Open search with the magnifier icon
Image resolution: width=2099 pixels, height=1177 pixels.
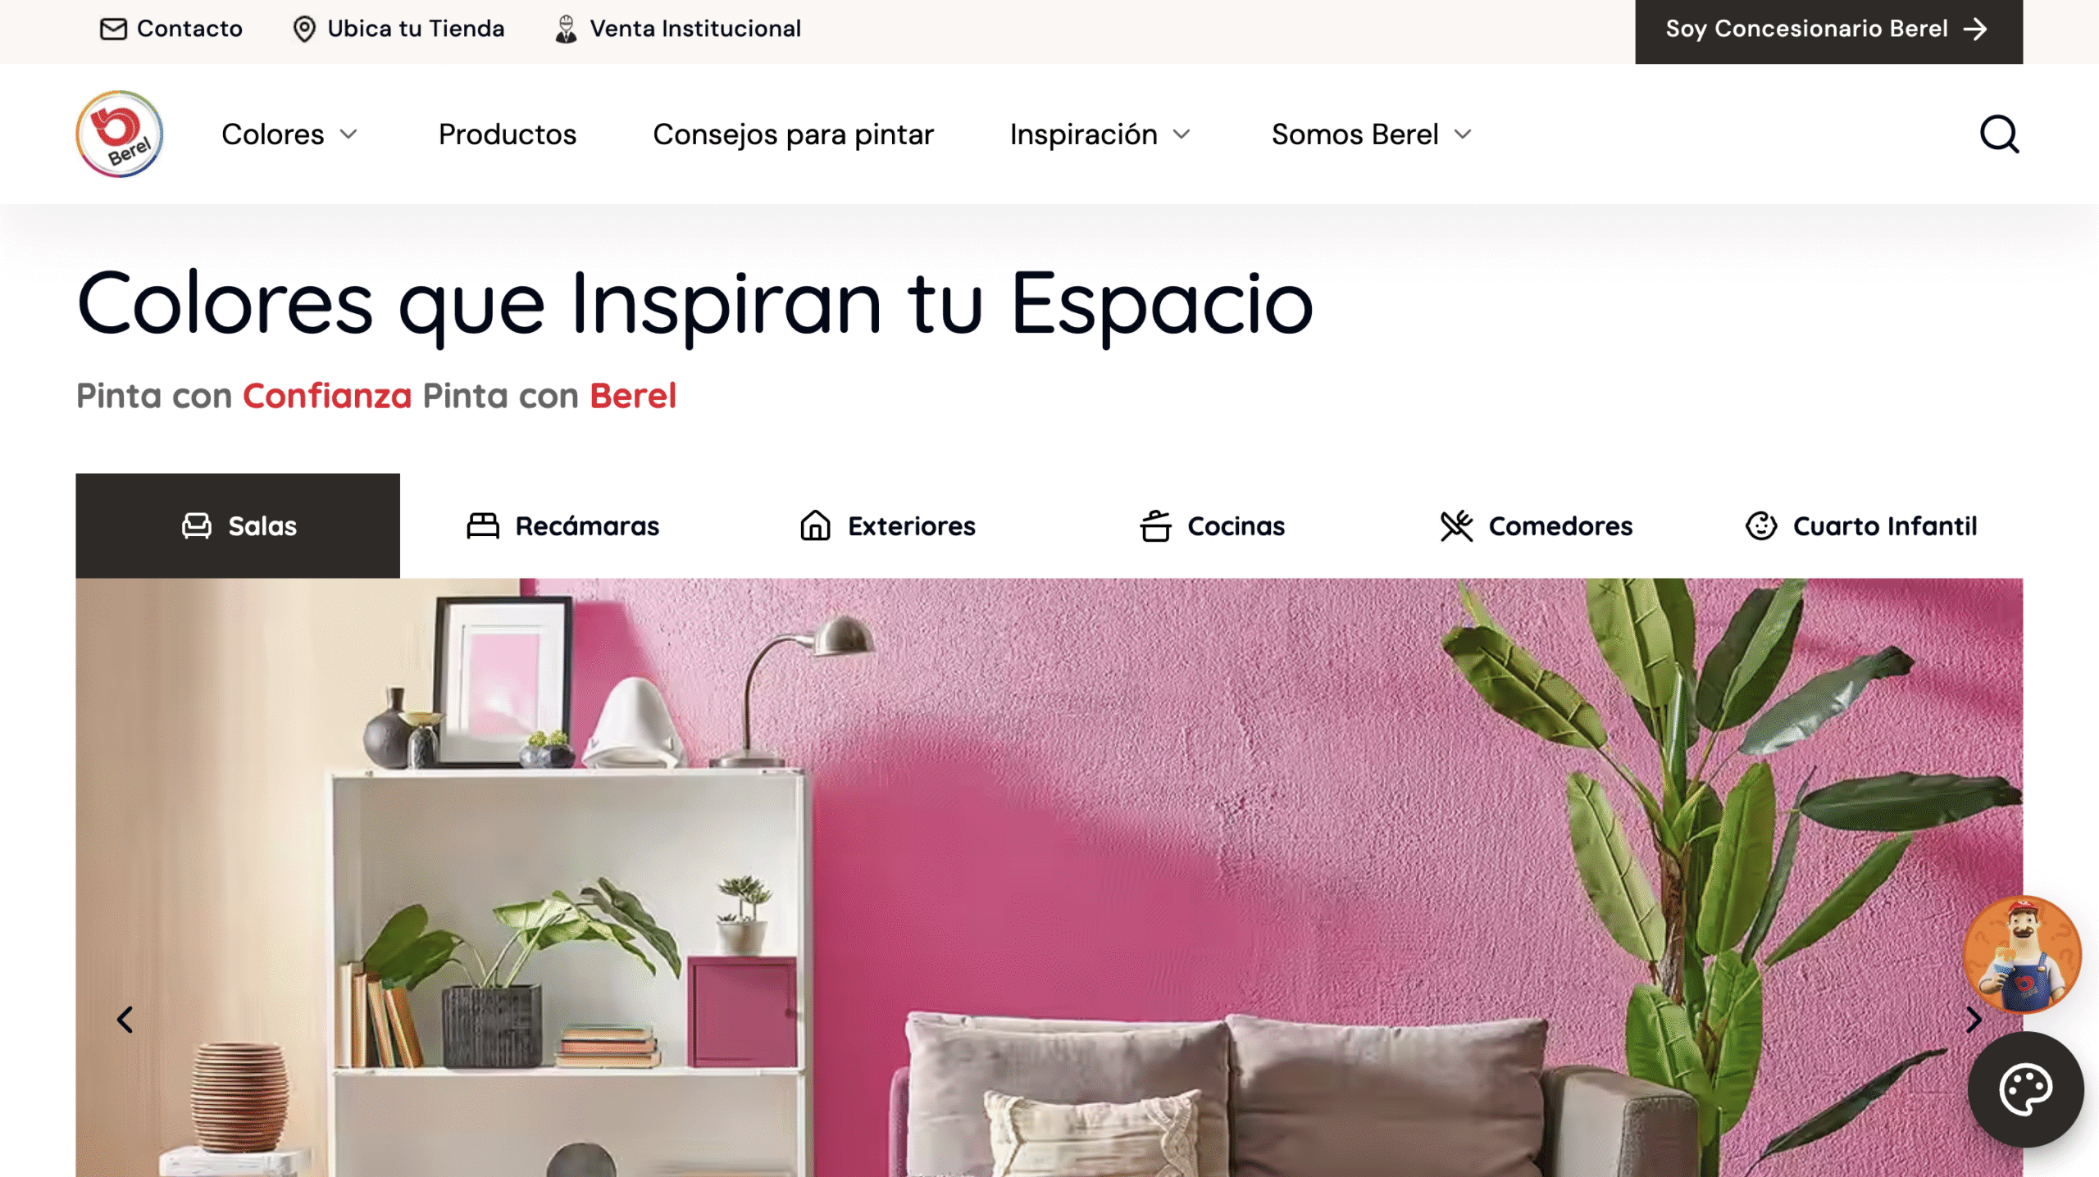[x=1999, y=134]
